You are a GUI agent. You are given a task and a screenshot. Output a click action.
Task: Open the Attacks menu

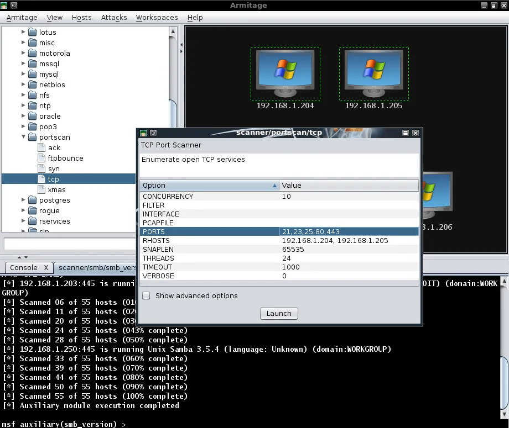(x=114, y=18)
